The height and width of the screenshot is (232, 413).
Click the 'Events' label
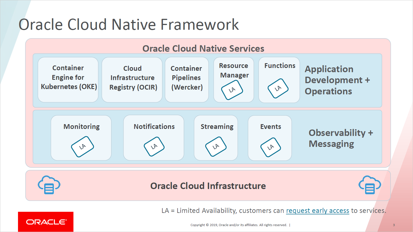coord(271,127)
